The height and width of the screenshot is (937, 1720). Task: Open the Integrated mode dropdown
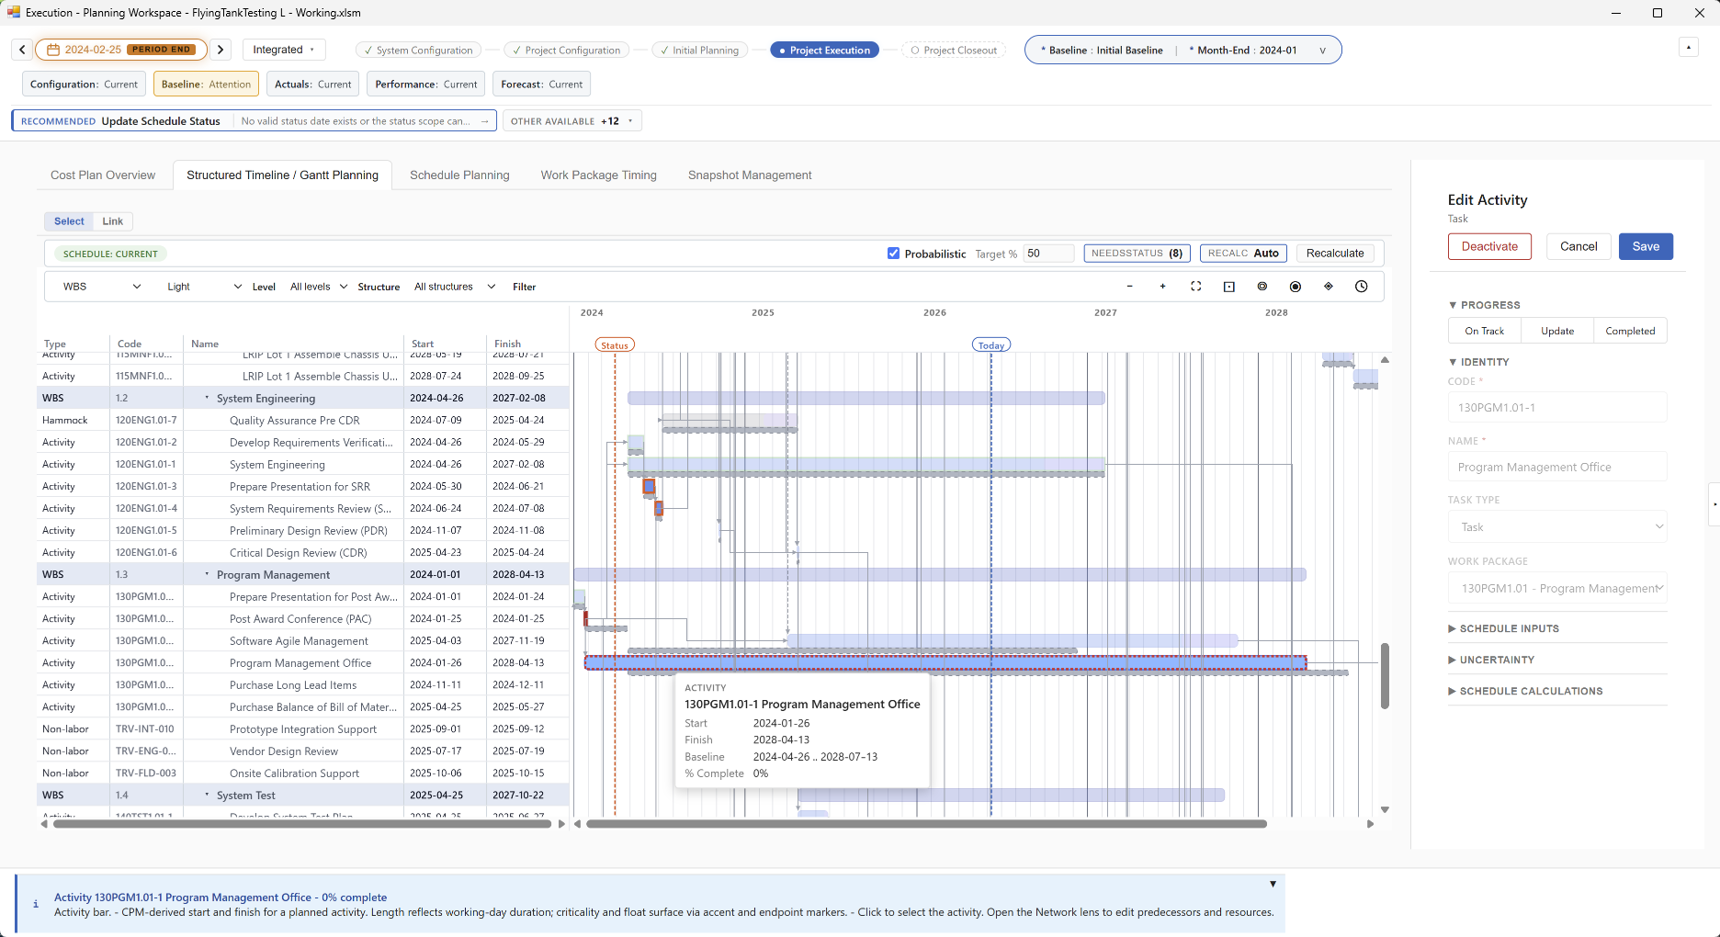284,50
